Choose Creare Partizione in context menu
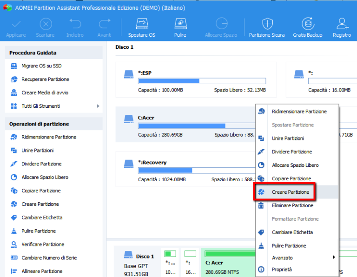The height and width of the screenshot is (277, 357). pos(297,192)
